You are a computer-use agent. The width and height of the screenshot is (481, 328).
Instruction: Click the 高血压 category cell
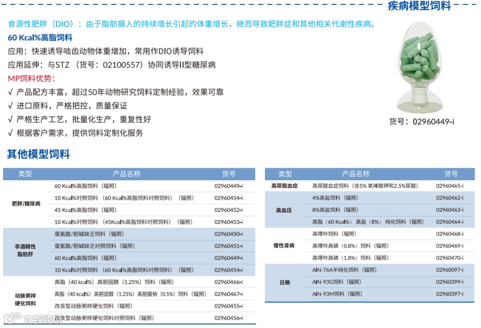click(284, 211)
